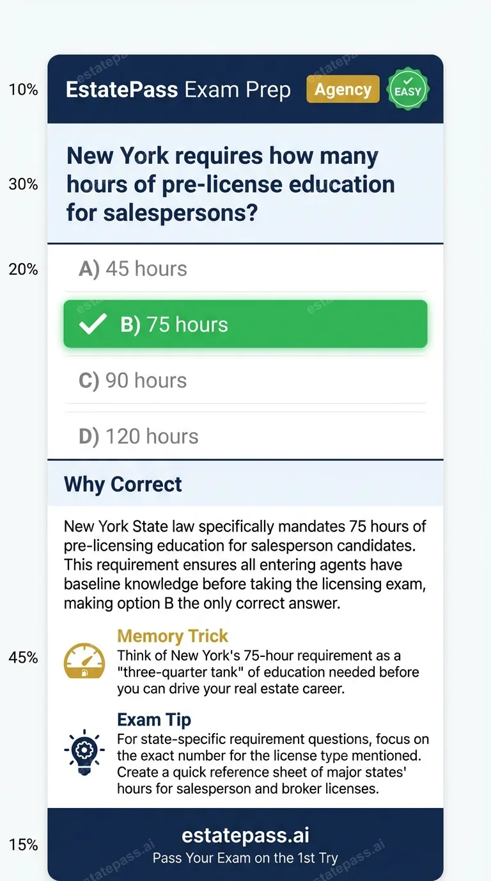Click the selected B) 75 hours answer button
Image resolution: width=491 pixels, height=881 pixels.
245,324
